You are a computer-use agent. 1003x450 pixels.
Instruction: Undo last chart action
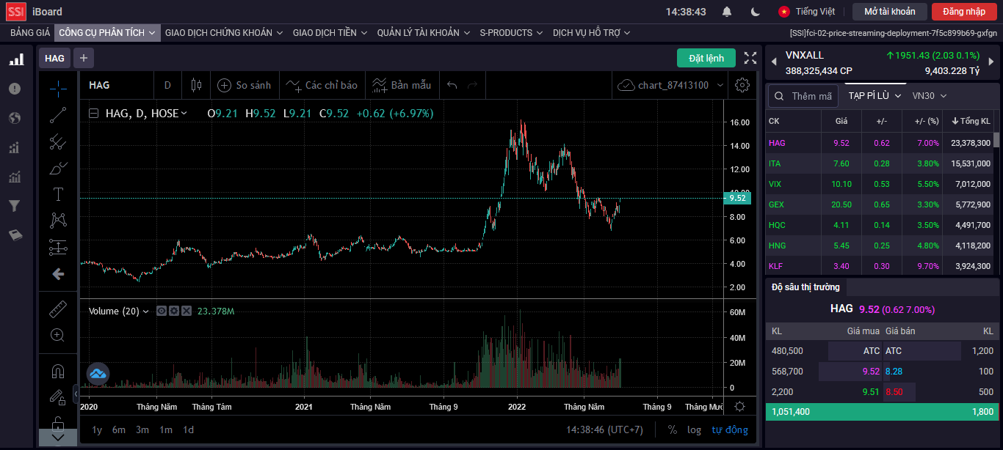point(452,85)
